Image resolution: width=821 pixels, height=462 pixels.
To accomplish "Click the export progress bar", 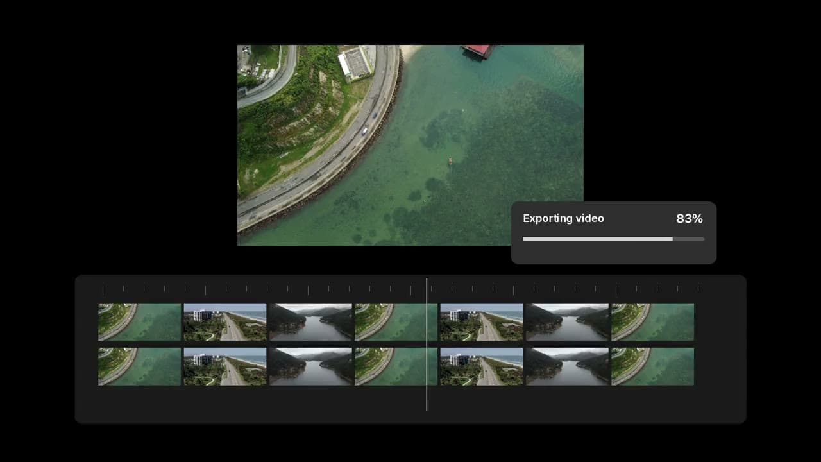I will click(x=613, y=239).
